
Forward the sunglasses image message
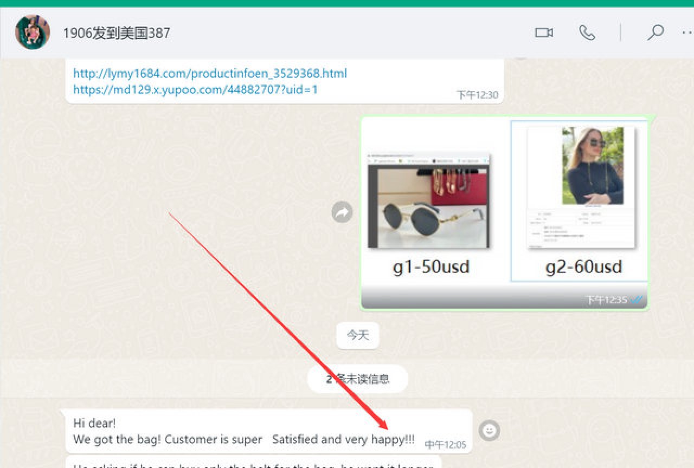pos(342,213)
